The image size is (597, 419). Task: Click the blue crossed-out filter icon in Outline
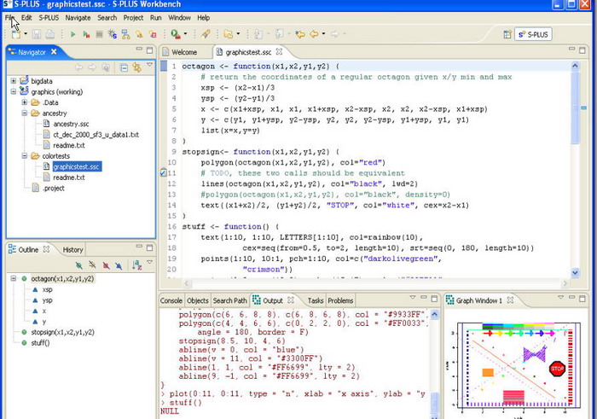point(119,265)
